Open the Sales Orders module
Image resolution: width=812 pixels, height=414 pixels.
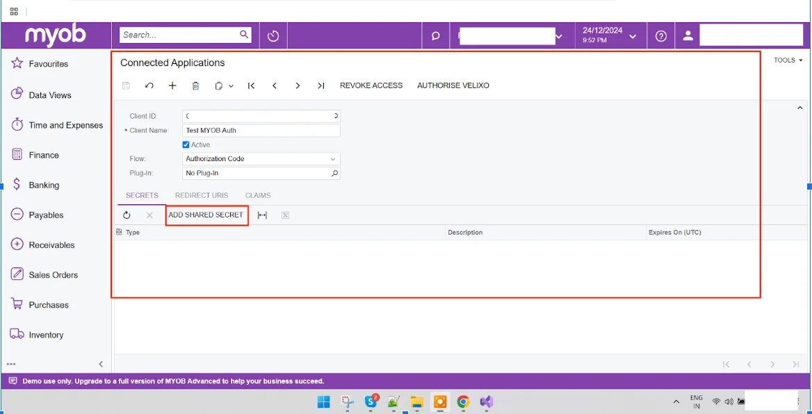52,274
